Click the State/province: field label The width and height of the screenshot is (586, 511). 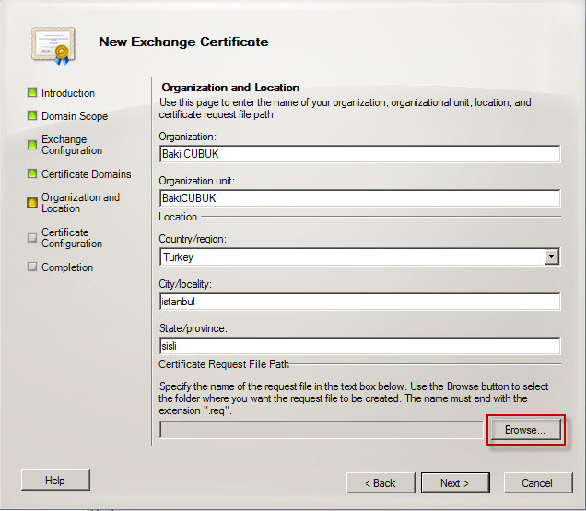coord(193,328)
